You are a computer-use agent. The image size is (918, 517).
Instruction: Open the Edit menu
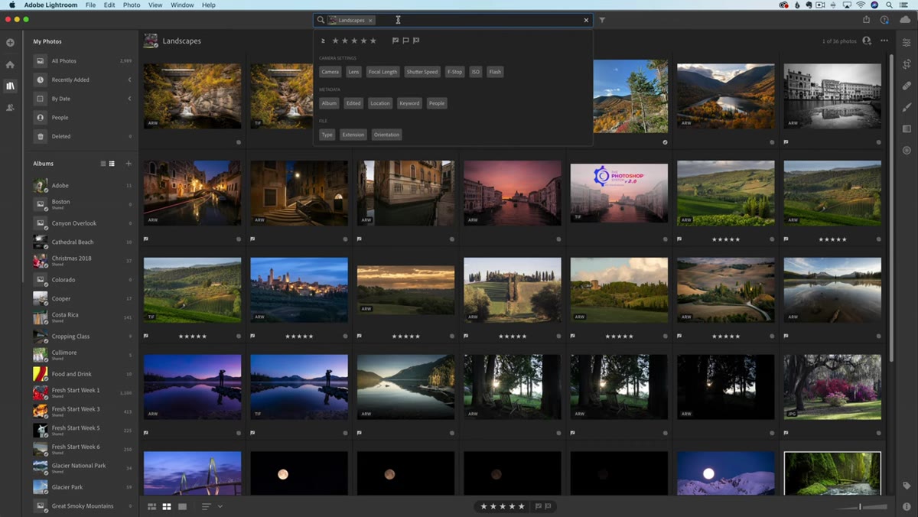[109, 5]
